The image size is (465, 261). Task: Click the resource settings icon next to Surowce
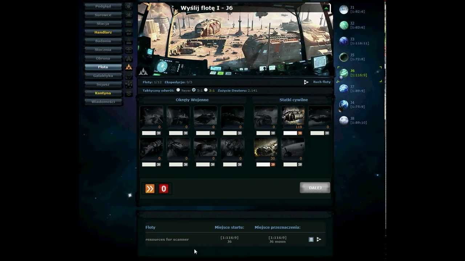(129, 15)
